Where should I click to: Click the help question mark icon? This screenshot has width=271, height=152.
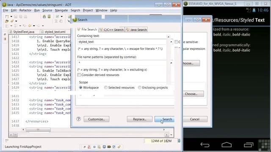(78, 119)
